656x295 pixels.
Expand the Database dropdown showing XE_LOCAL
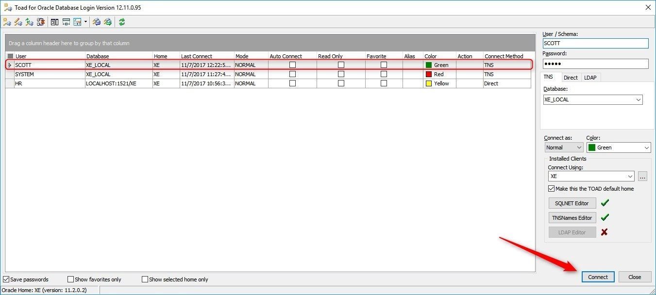638,99
